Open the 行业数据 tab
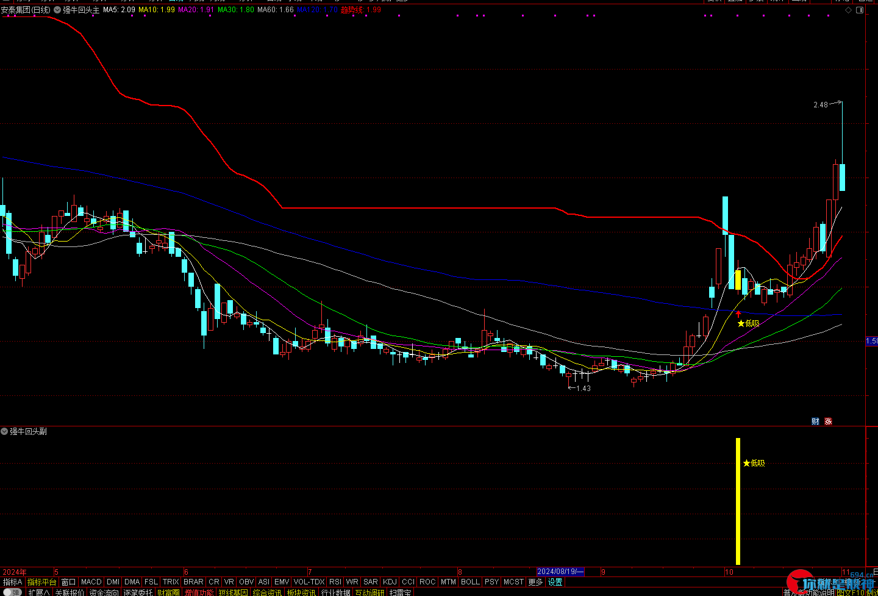878x596 pixels. pyautogui.click(x=336, y=592)
